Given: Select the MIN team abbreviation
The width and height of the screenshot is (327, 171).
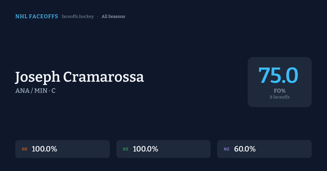Looking at the screenshot, I should coord(41,91).
